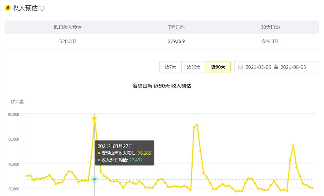Select the 近30天 range tab

pos(194,67)
